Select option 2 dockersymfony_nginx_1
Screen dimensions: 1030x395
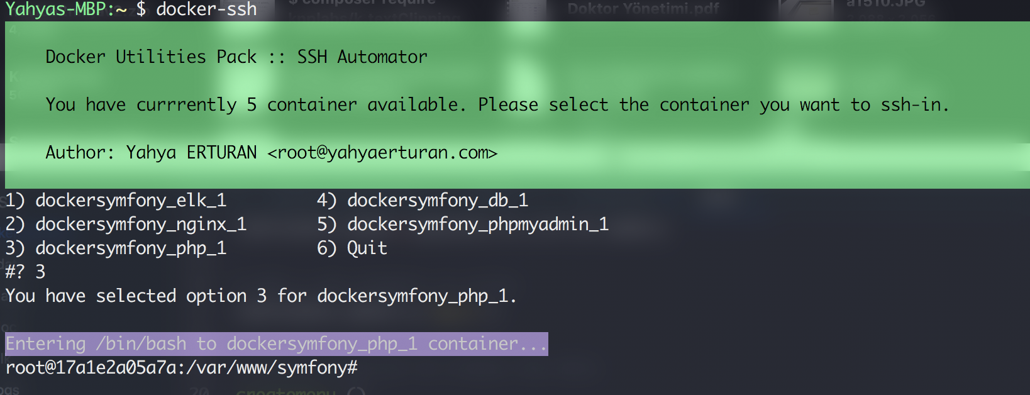(126, 225)
